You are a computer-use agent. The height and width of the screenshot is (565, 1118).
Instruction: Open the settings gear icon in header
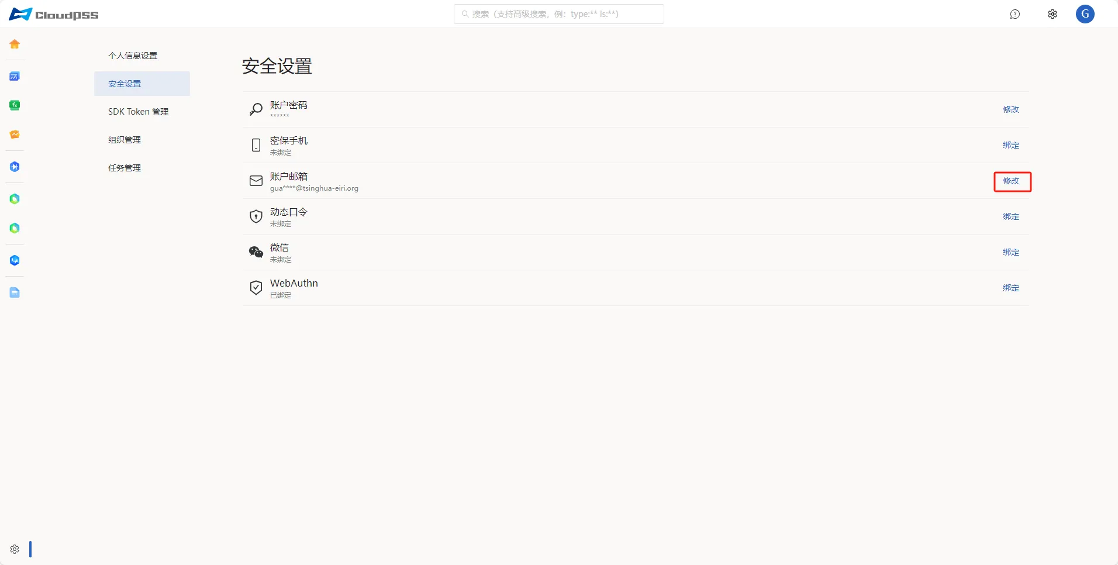[1053, 14]
